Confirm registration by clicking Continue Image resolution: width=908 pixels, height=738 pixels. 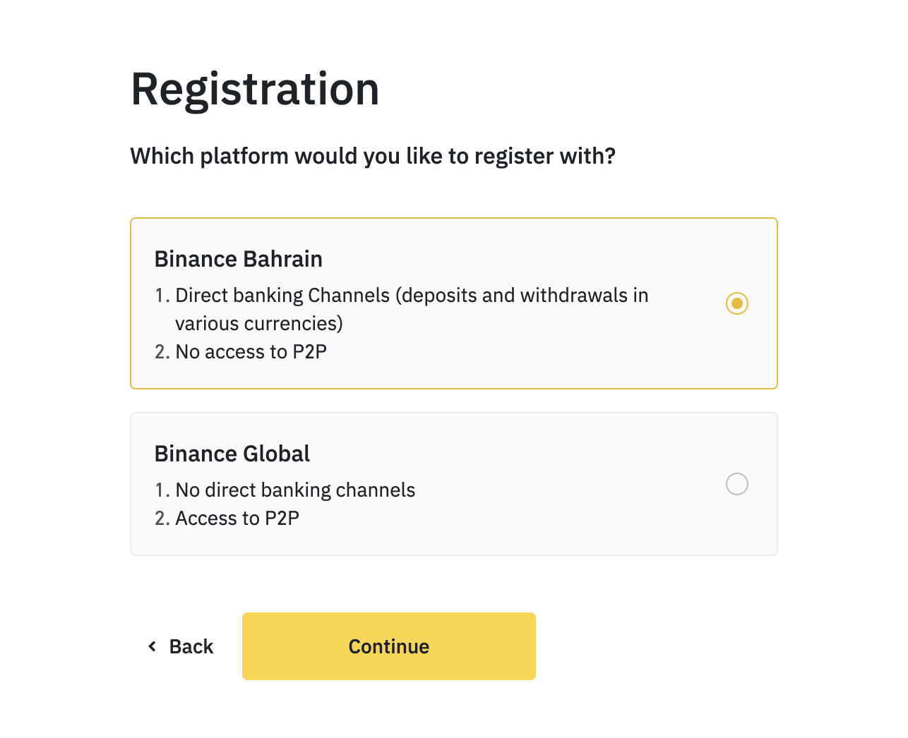tap(388, 646)
